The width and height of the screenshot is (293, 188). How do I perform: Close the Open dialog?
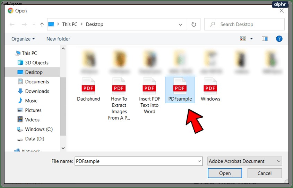pyautogui.click(x=282, y=11)
